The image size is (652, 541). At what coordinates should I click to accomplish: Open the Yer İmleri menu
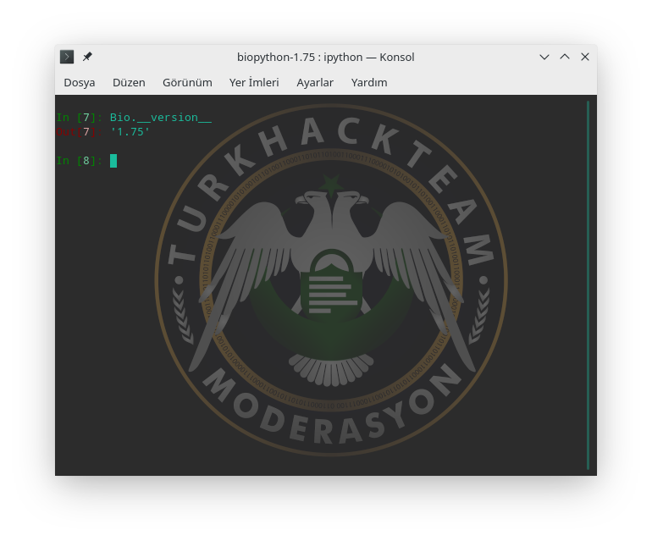click(254, 82)
